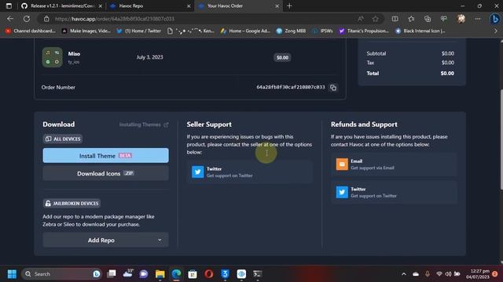Open Installing Themes external link
503x282 pixels.
tap(144, 125)
